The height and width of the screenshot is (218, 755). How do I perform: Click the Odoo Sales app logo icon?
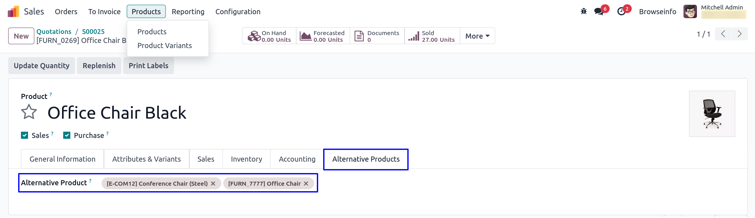click(13, 12)
